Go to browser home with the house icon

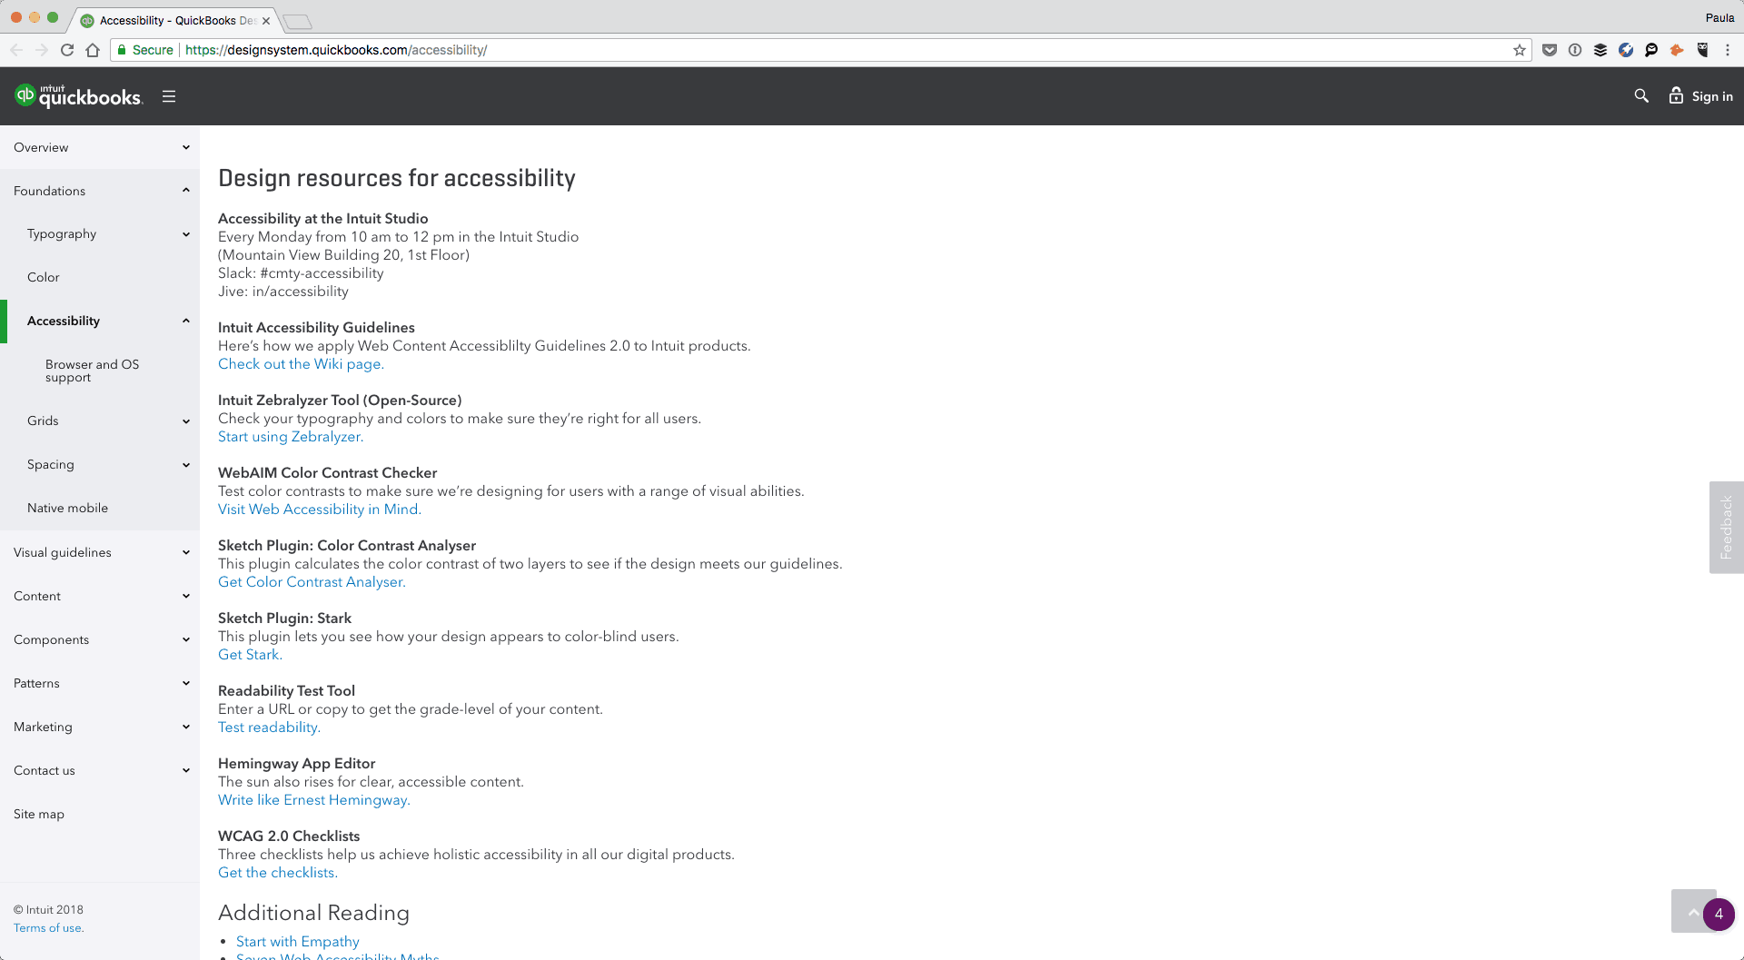(x=93, y=50)
